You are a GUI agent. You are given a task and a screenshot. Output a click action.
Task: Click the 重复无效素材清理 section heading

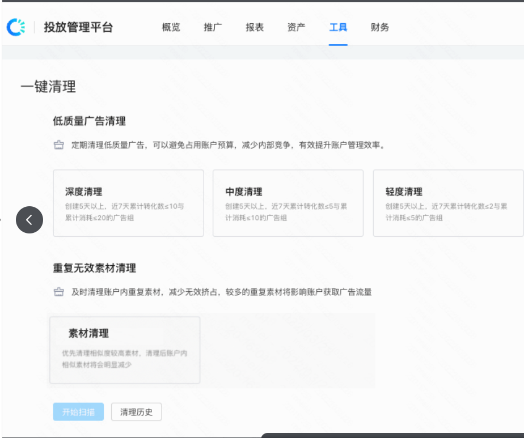tap(94, 269)
